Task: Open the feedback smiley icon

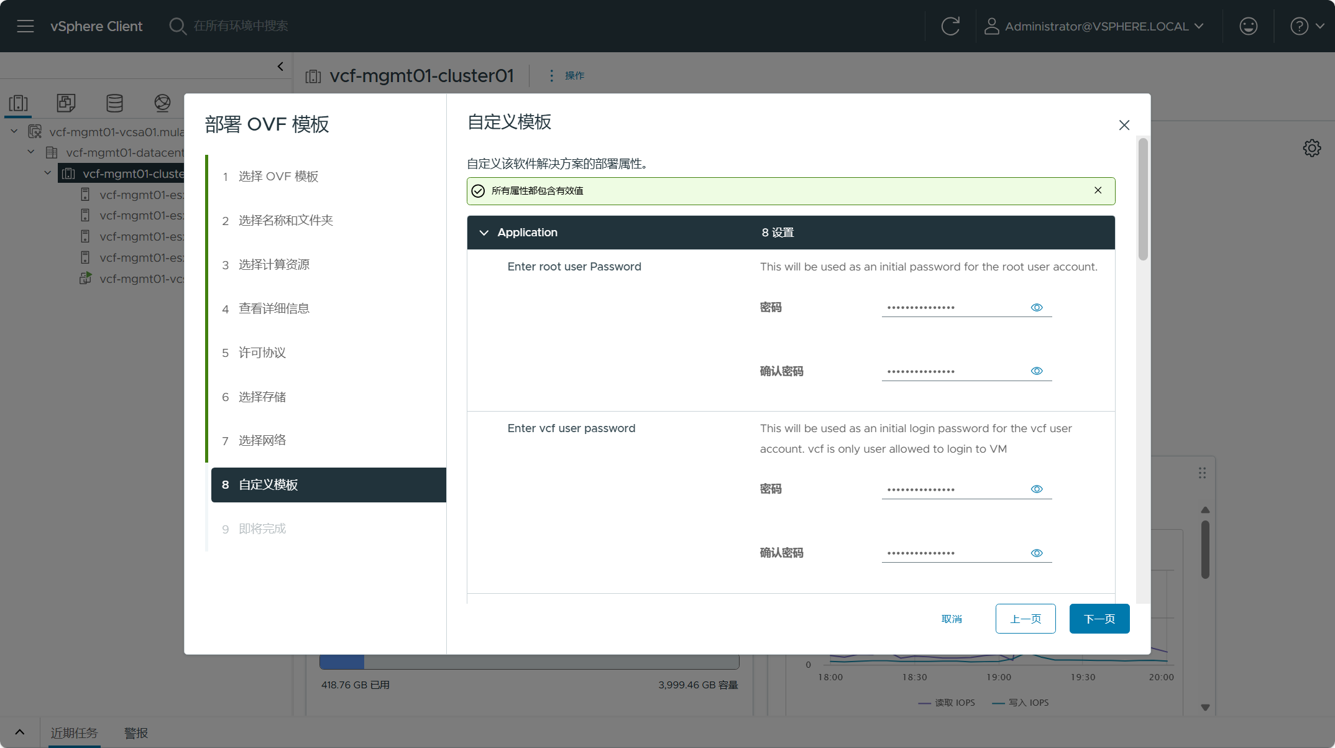Action: click(x=1248, y=26)
